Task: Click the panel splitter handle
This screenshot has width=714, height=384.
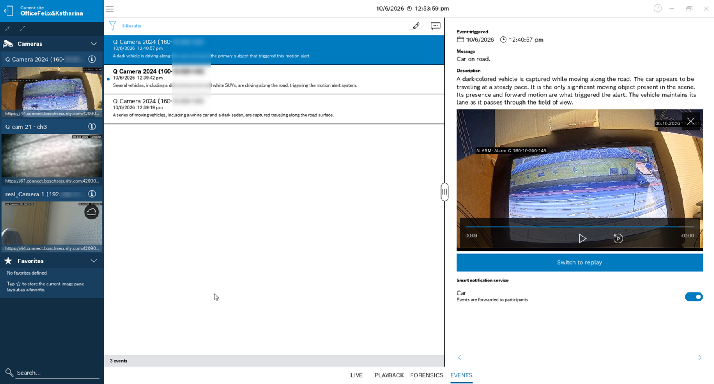Action: (x=444, y=192)
